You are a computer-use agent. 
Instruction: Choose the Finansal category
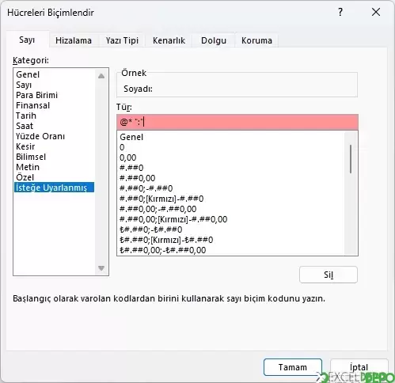(x=54, y=105)
